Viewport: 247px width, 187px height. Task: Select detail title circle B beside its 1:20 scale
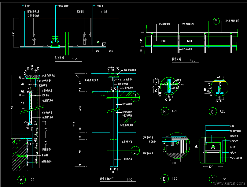click(x=165, y=111)
